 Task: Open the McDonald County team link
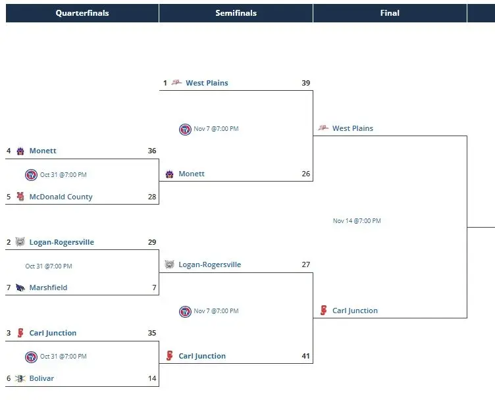pos(61,197)
